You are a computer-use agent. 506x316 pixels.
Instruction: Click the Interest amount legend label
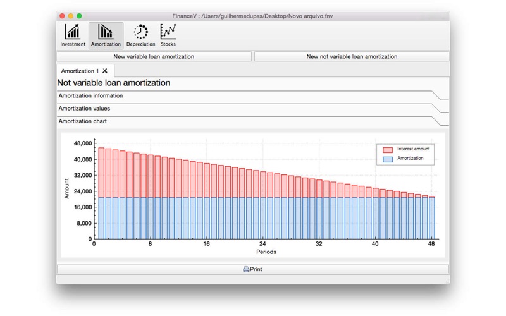(x=414, y=149)
